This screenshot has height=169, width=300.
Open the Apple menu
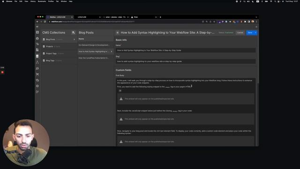click(3, 1)
